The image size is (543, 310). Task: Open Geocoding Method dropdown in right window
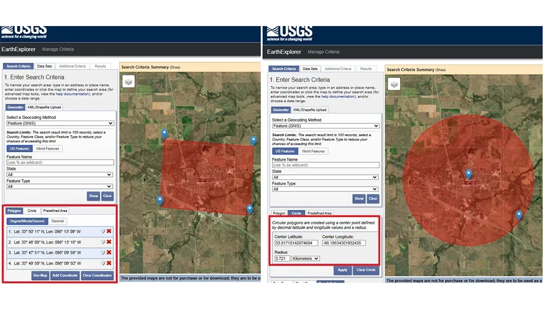coord(326,126)
